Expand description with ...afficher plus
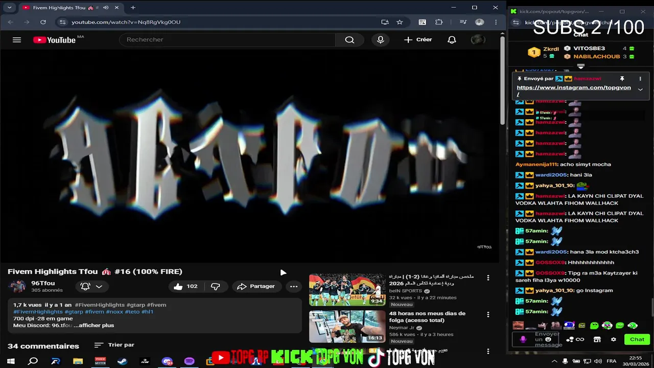The image size is (654, 368). point(94,325)
